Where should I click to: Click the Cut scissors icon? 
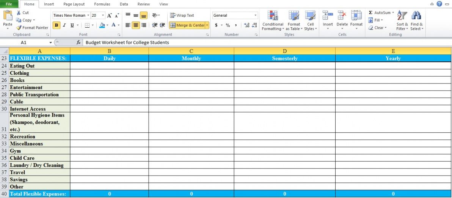pyautogui.click(x=19, y=13)
